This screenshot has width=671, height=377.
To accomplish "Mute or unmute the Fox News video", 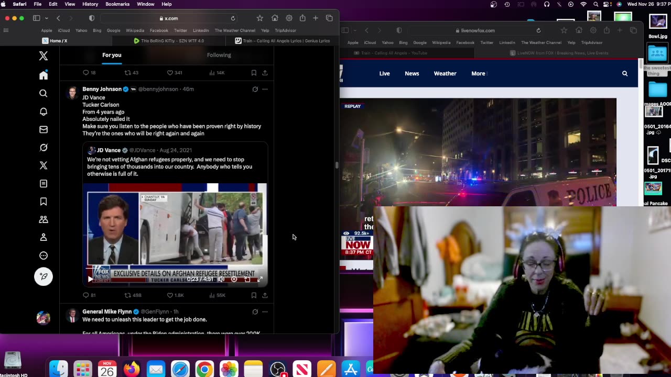I will click(221, 280).
